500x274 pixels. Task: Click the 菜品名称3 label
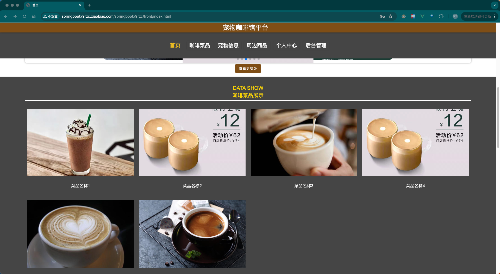(304, 186)
